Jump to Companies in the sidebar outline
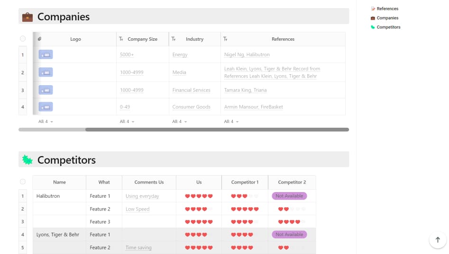The image size is (449, 254). 387,18
